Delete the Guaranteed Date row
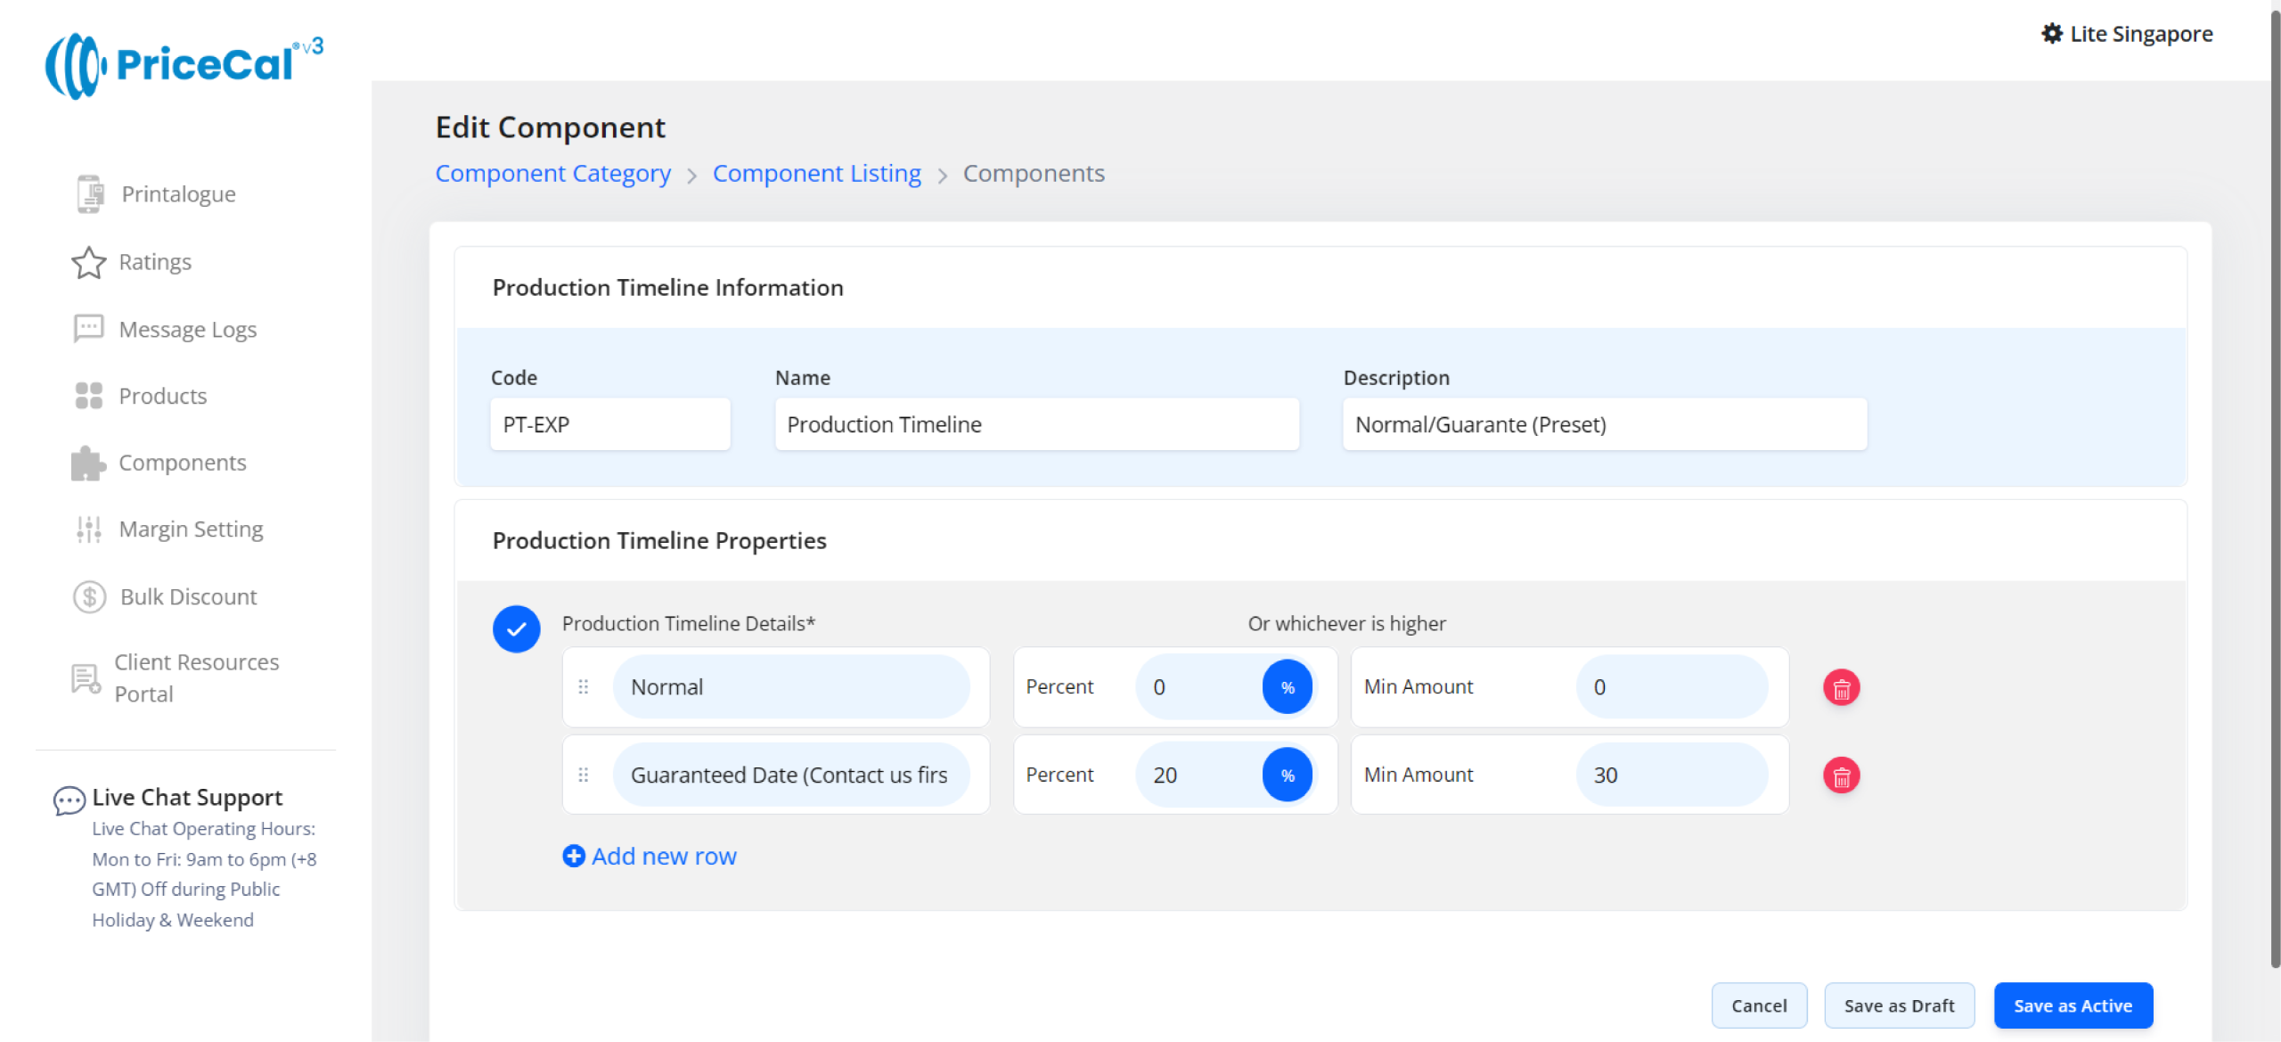Viewport: 2281px width, 1042px height. tap(1841, 775)
